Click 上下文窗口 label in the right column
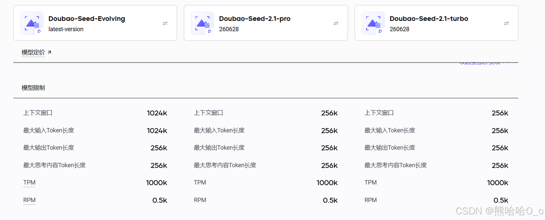545x220 pixels. 379,113
